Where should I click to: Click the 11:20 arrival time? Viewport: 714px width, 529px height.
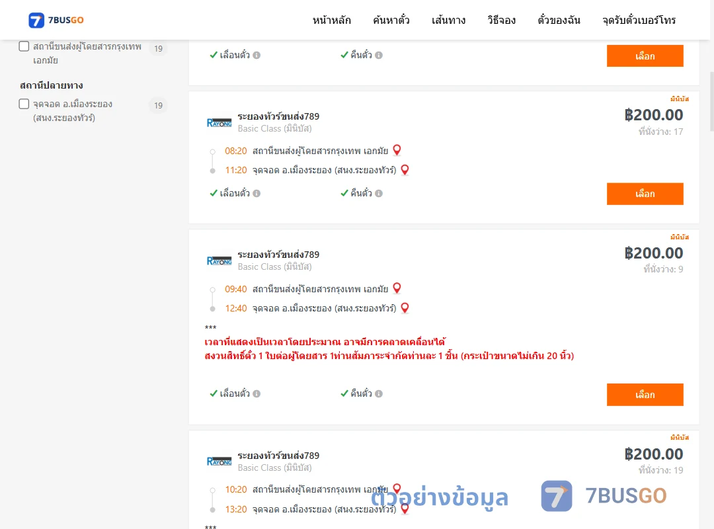coord(236,170)
